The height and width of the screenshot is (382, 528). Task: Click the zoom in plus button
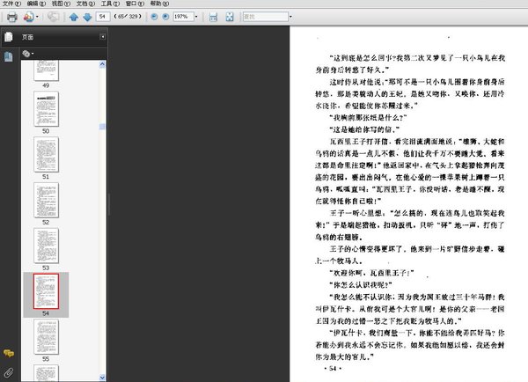pos(166,17)
